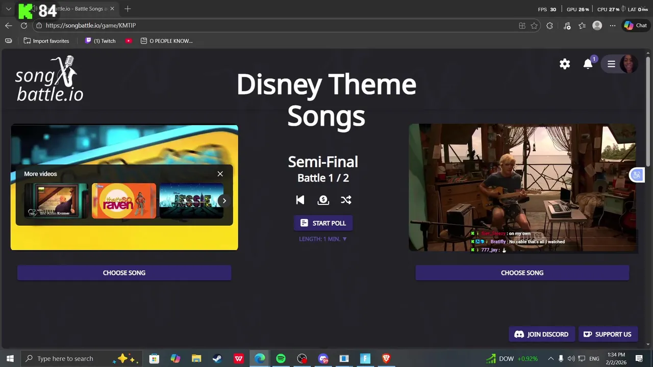Open the browser profile icon
Screen dimensions: 653x367
(x=597, y=25)
